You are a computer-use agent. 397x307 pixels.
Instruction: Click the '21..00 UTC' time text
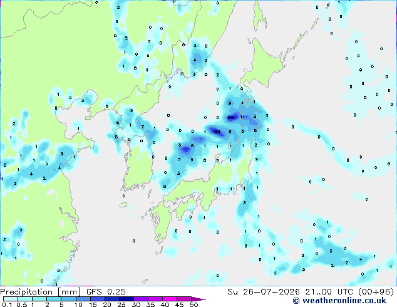(330, 292)
